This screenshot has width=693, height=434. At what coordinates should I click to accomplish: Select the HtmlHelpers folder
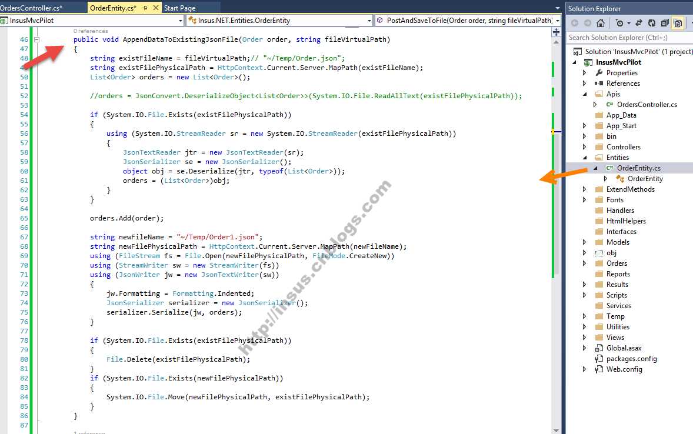[626, 221]
